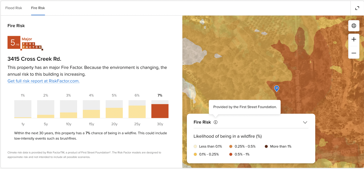Select the Fire Risk tab
Image resolution: width=364 pixels, height=169 pixels.
point(38,8)
